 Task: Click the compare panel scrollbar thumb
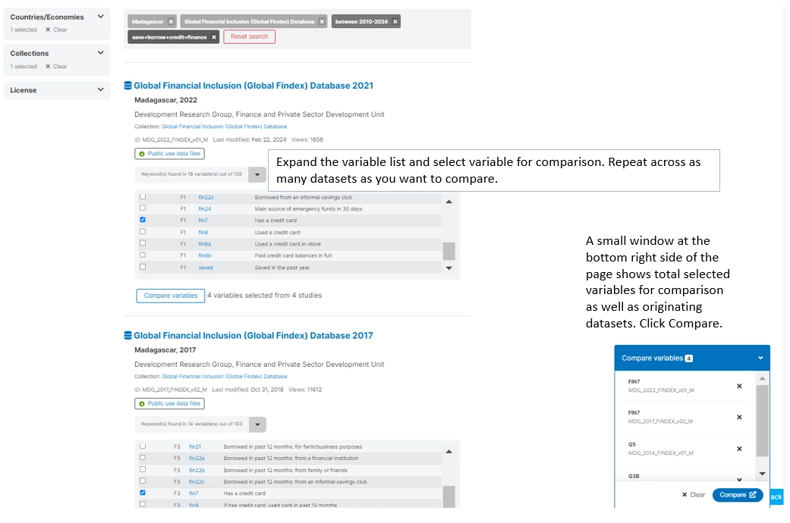(x=762, y=421)
